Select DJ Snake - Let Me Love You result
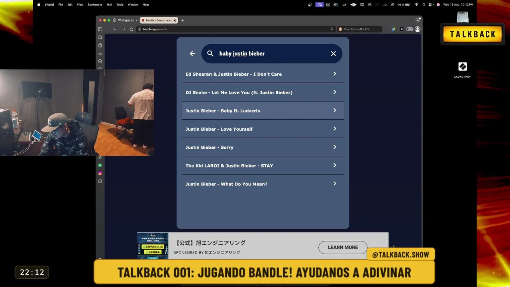510x287 pixels. [x=263, y=92]
